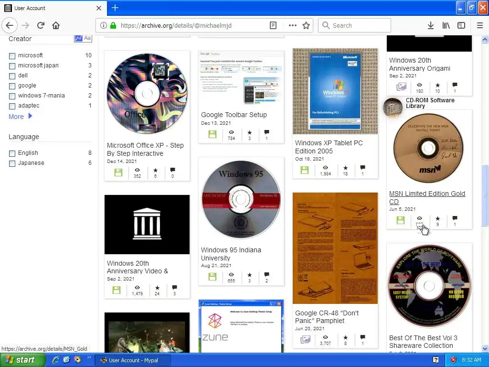
Task: Open page actions three-dot menu
Action: pyautogui.click(x=293, y=26)
